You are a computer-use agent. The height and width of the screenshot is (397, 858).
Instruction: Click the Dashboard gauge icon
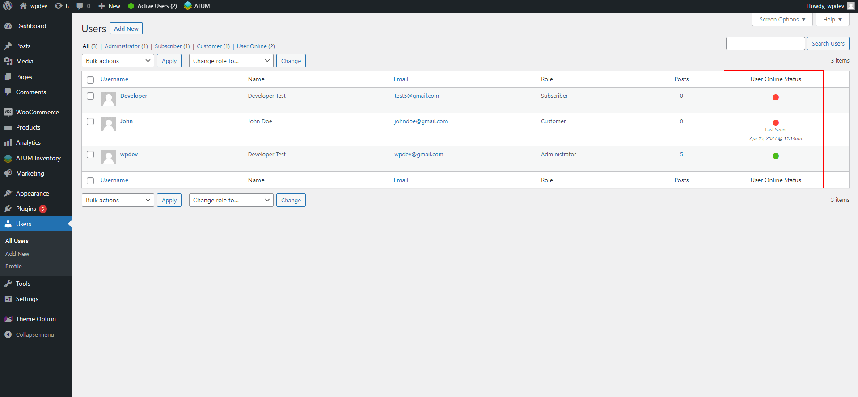tap(8, 26)
